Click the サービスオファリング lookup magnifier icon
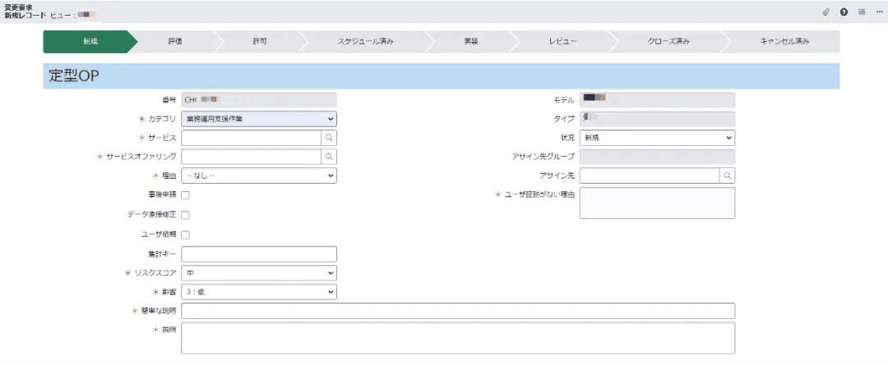 (x=330, y=157)
